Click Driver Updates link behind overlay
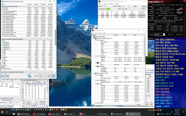The height and width of the screenshot is (116, 186). pos(150,72)
